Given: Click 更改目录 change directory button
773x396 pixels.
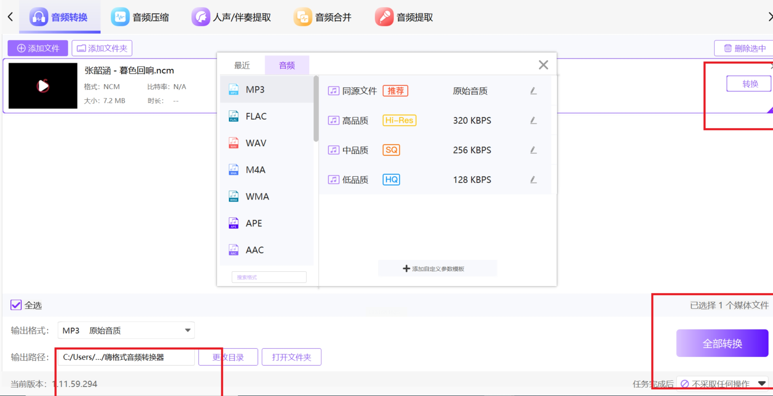Looking at the screenshot, I should [x=228, y=357].
